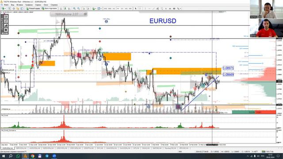This screenshot has width=283, height=159.
Task: Click the new chart icon in toolbar
Action: coord(3,8)
